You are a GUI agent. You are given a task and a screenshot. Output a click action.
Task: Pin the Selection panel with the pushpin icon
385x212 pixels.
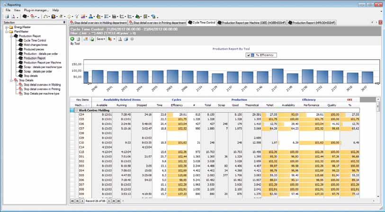(x=64, y=22)
